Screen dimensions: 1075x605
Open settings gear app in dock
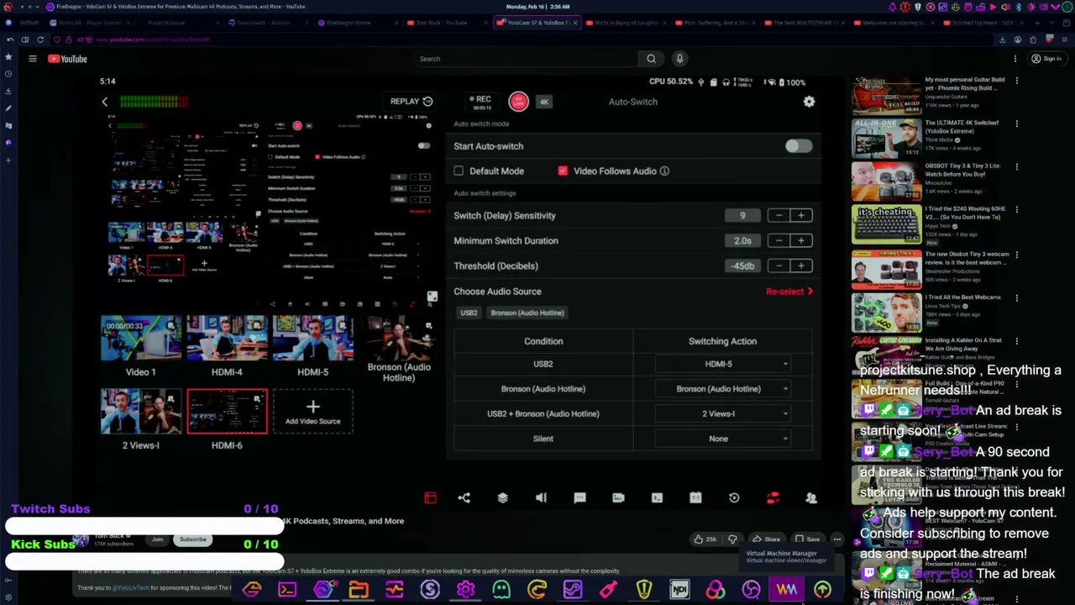465,590
